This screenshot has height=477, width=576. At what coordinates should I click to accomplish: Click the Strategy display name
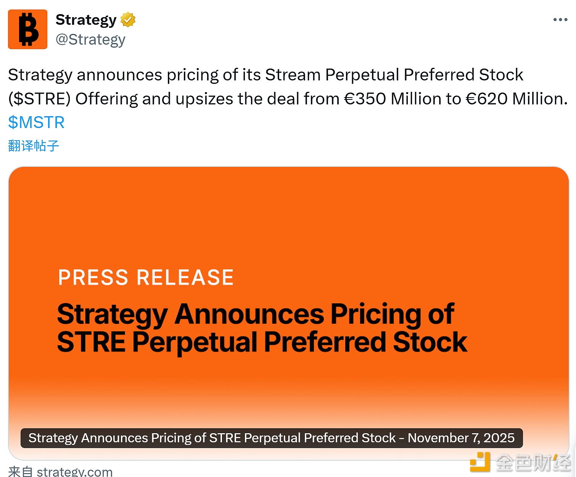(x=86, y=19)
